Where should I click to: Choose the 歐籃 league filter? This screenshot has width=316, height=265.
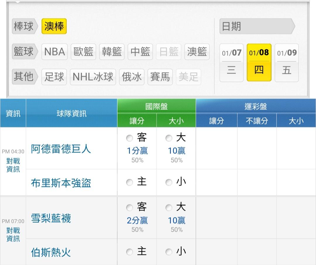[x=83, y=52]
